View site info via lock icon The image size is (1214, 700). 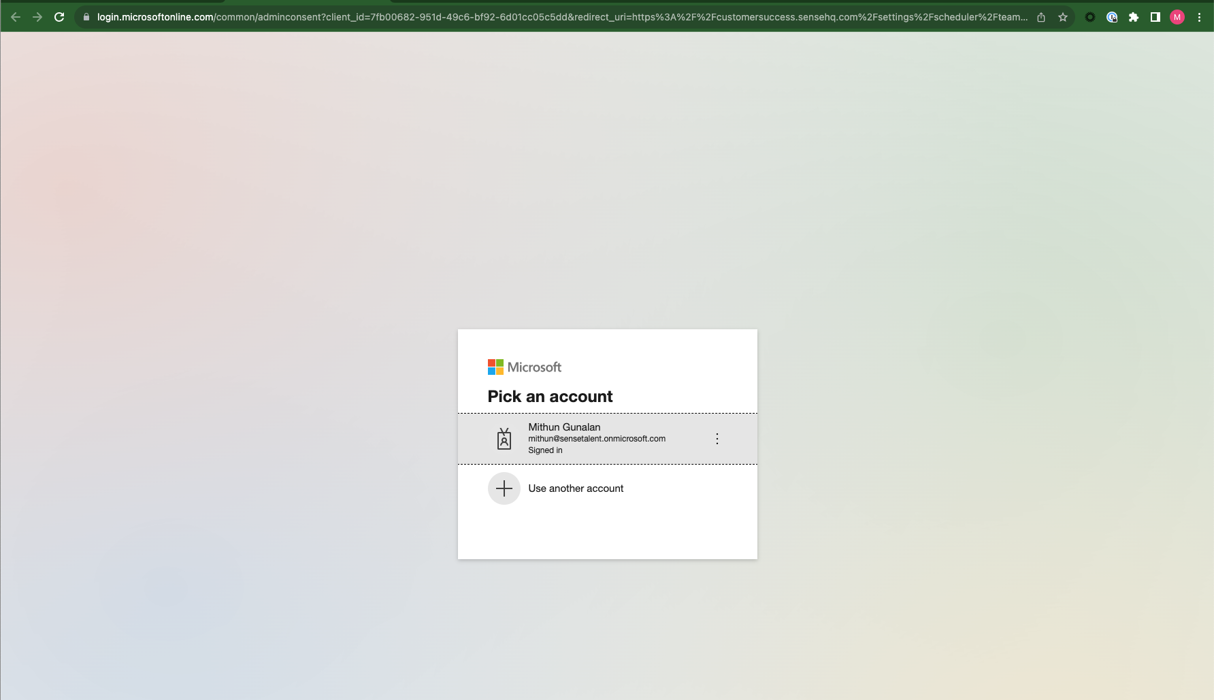pyautogui.click(x=86, y=17)
